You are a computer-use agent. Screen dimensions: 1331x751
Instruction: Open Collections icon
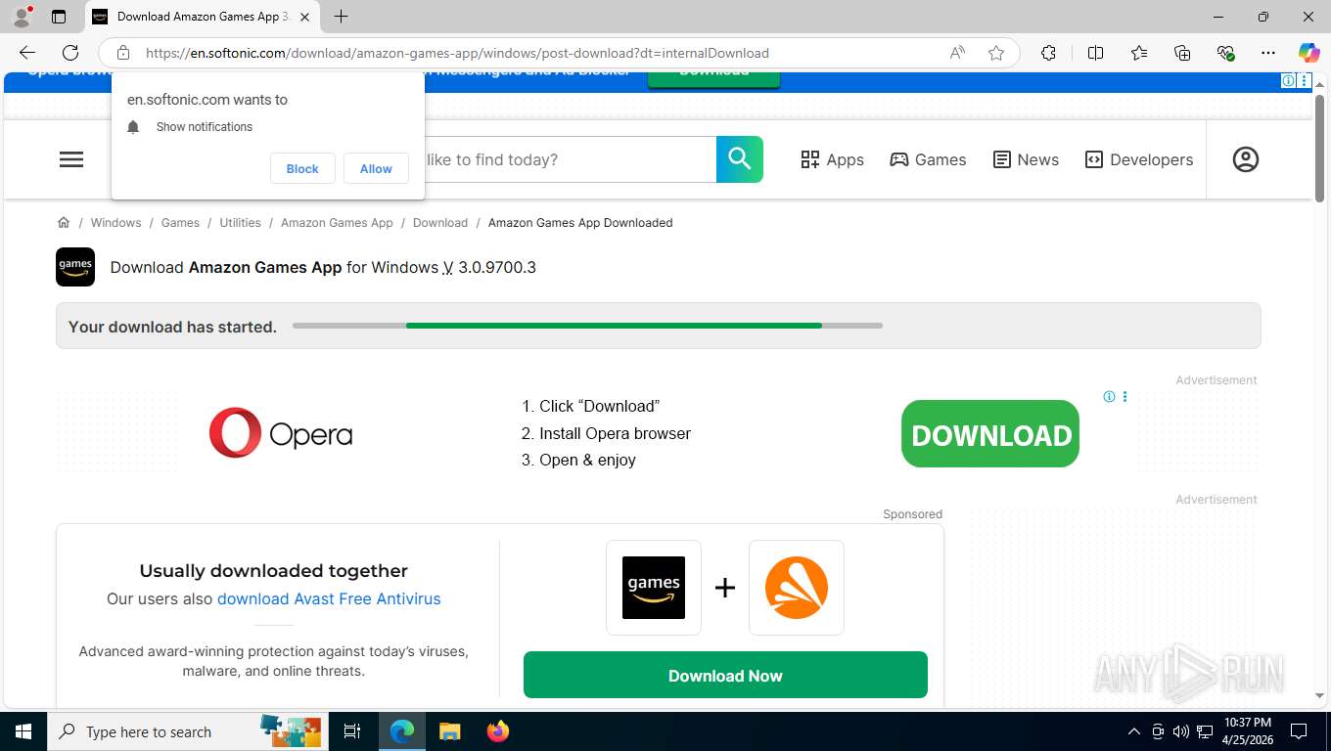coord(1182,53)
